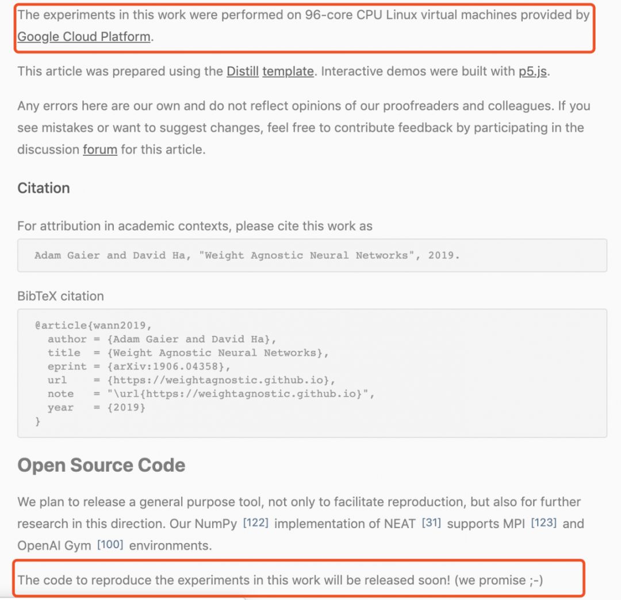Click the url line in the BibTeX block
This screenshot has width=621, height=600.
coord(191,380)
